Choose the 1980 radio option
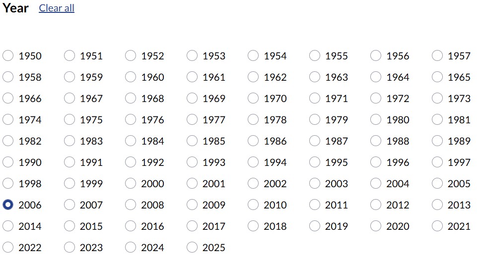Image resolution: width=482 pixels, height=261 pixels. [x=376, y=120]
